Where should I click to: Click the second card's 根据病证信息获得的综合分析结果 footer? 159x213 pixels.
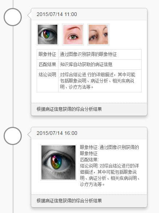coord(89,201)
